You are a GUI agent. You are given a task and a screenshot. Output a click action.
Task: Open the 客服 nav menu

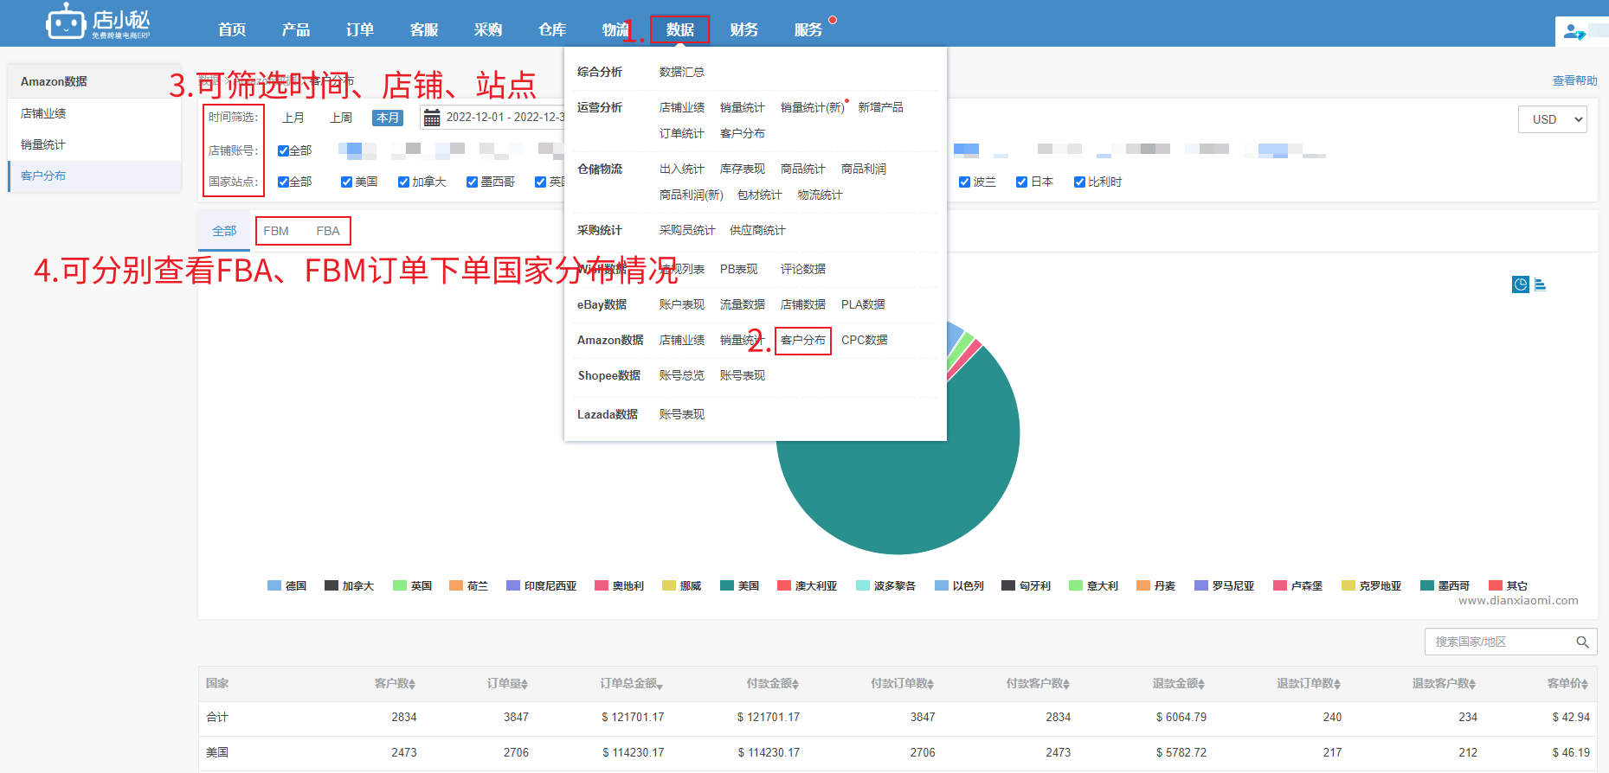(x=424, y=29)
